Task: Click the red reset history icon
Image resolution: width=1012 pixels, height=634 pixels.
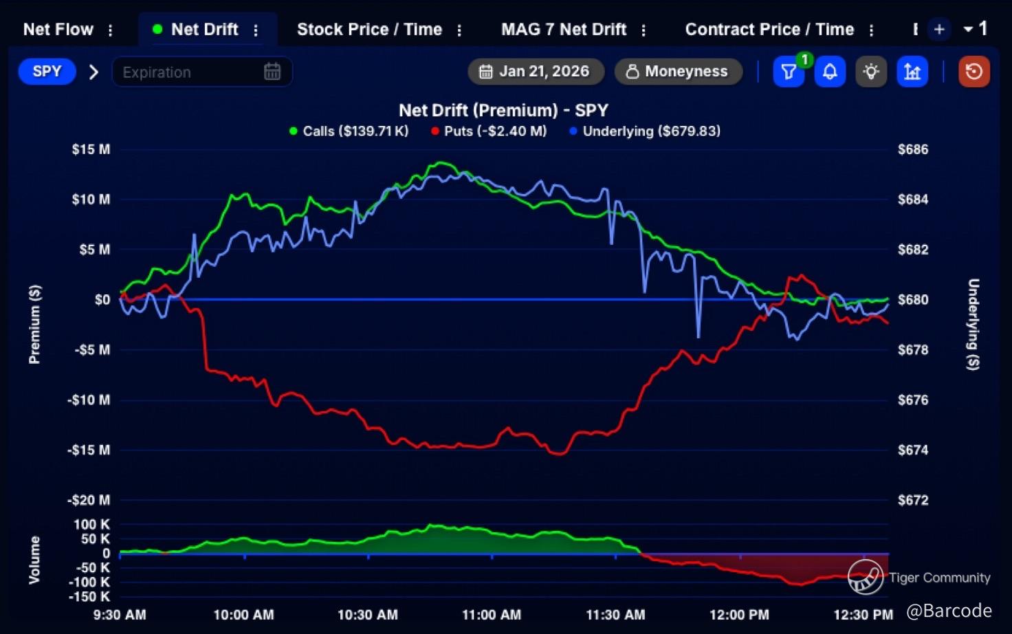Action: (974, 72)
